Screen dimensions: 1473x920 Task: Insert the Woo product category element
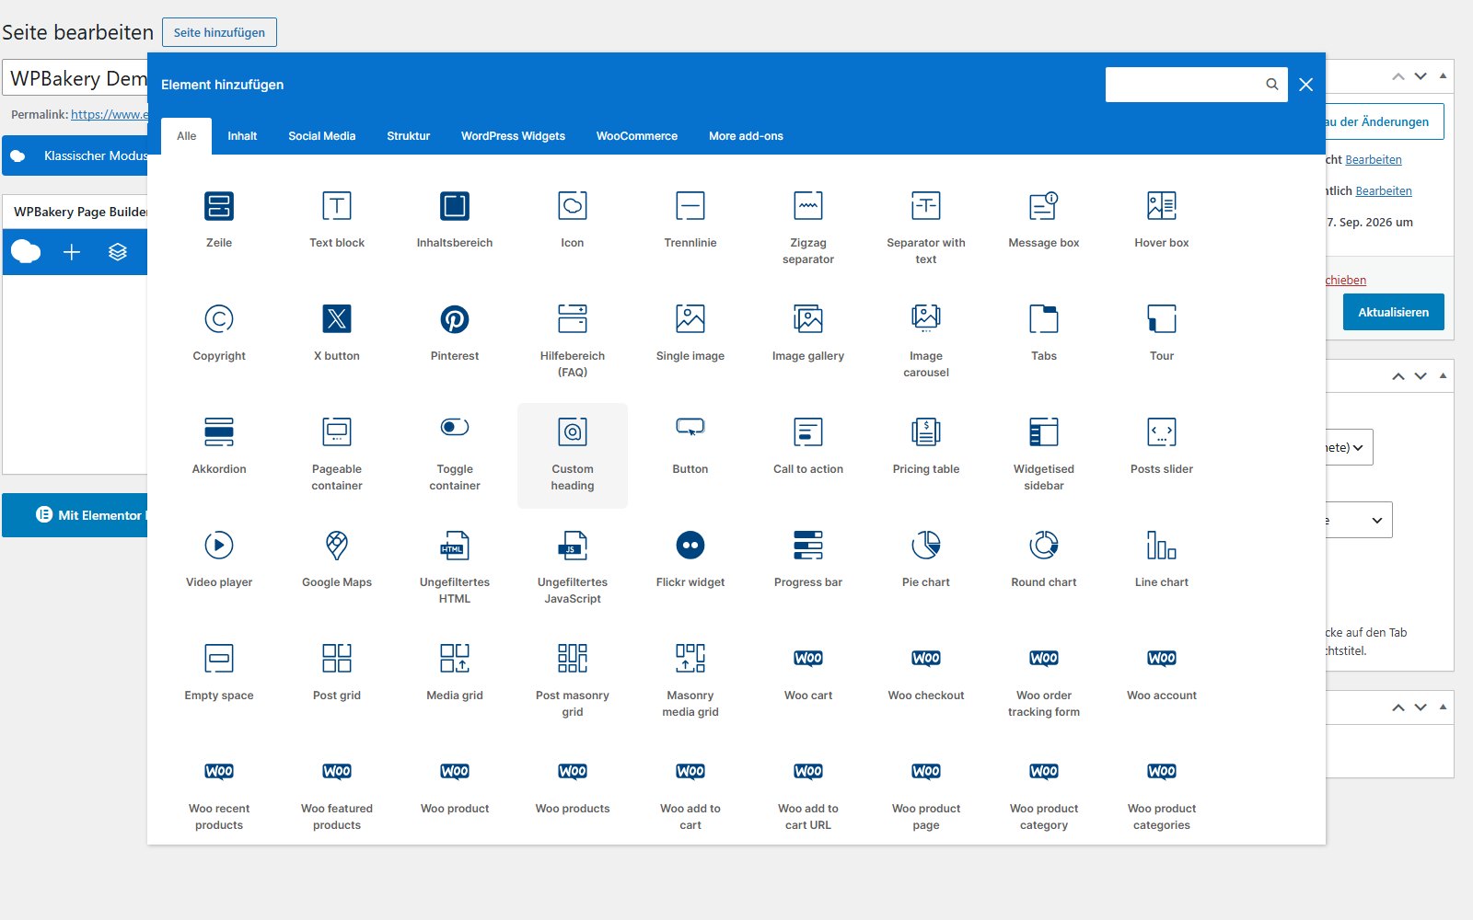click(x=1044, y=793)
